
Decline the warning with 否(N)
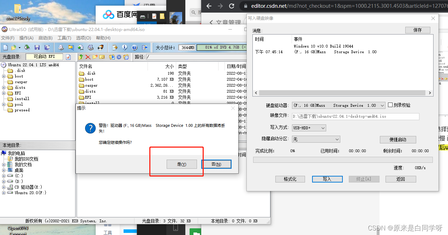click(x=216, y=164)
